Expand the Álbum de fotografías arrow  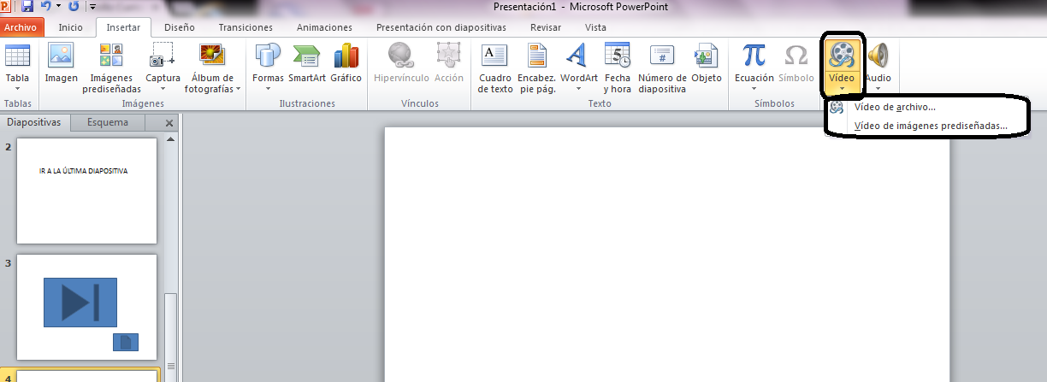click(238, 89)
